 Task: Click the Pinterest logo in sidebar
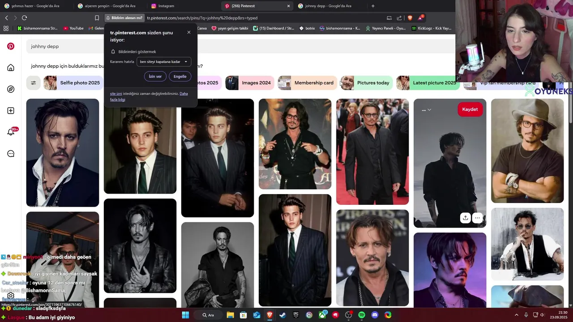tap(11, 46)
